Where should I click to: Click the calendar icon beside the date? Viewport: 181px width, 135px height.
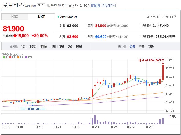pyautogui.click(x=48, y=6)
